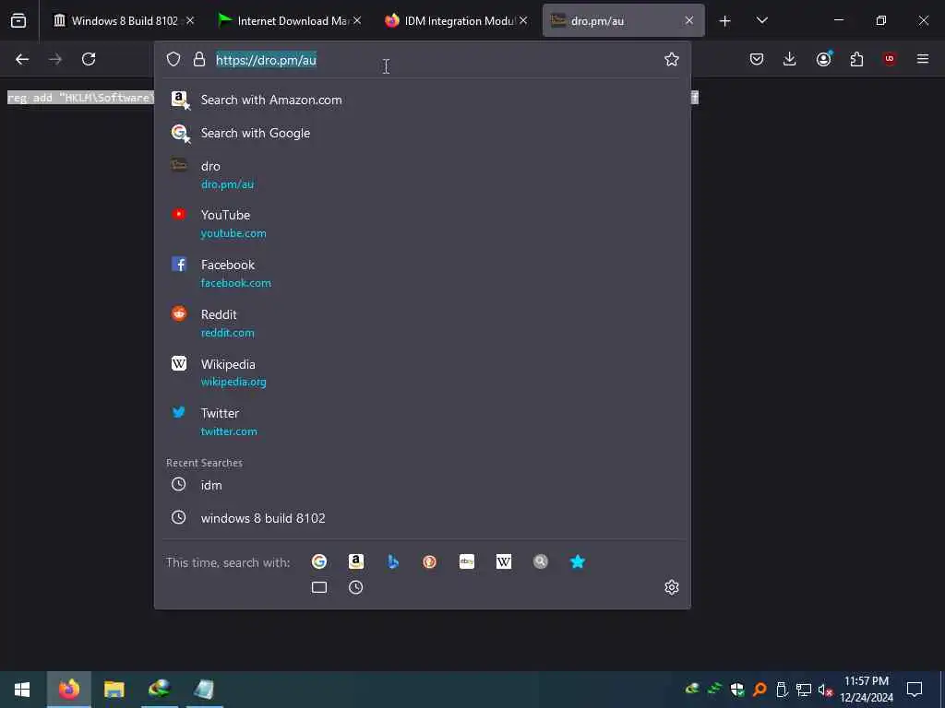945x708 pixels.
Task: Open the Windows Start menu
Action: point(22,690)
